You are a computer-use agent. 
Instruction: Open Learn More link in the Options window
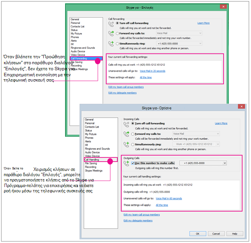click(221, 123)
